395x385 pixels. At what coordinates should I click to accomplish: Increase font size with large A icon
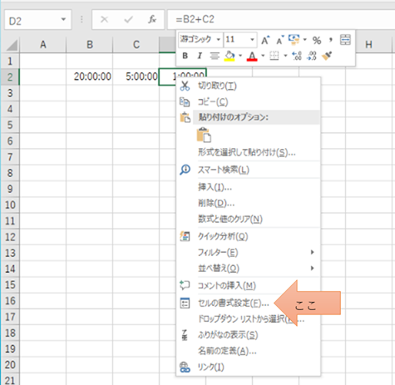point(265,40)
